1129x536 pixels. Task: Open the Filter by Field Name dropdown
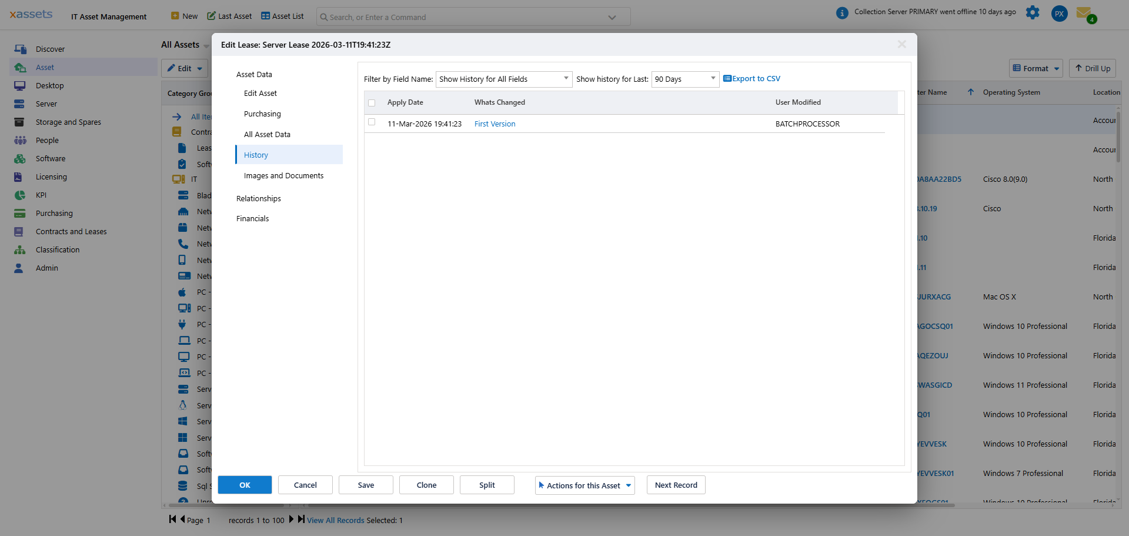click(503, 79)
